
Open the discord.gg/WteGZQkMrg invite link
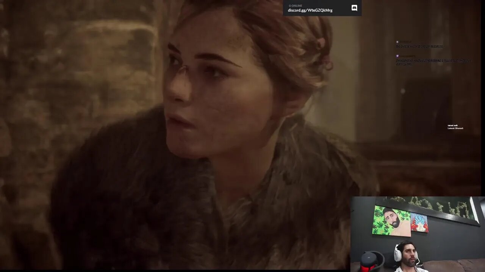(x=310, y=10)
